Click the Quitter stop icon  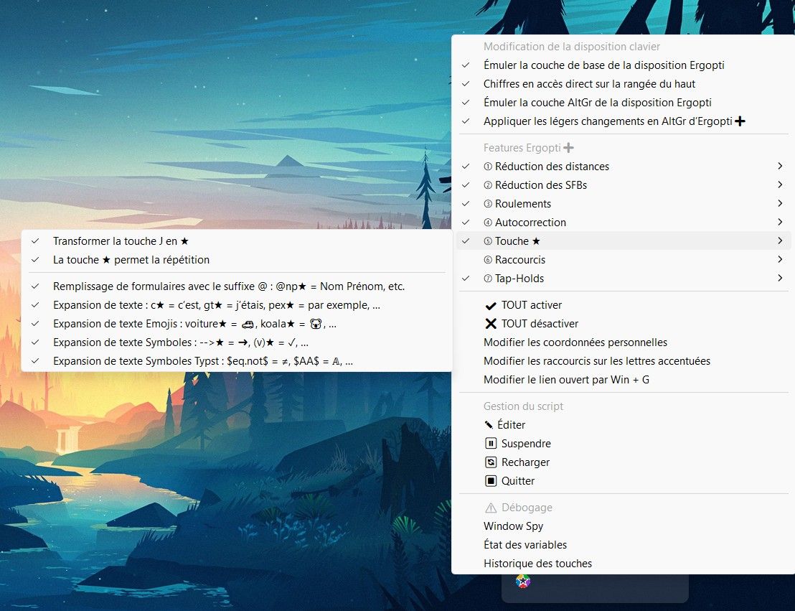coord(490,480)
